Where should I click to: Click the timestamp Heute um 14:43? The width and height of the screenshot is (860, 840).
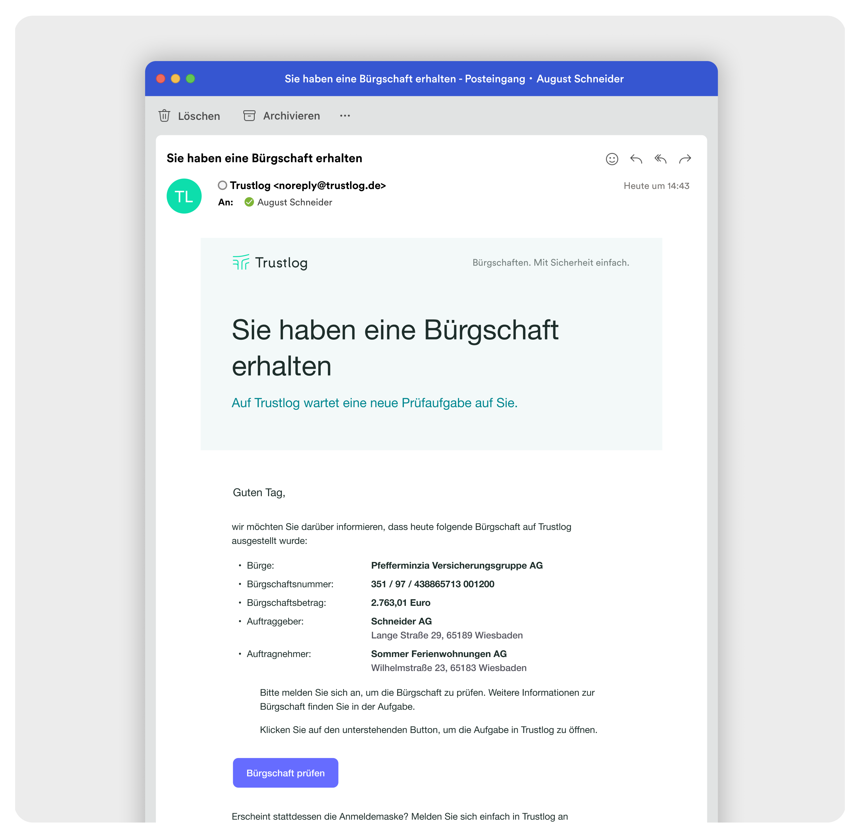coord(656,186)
